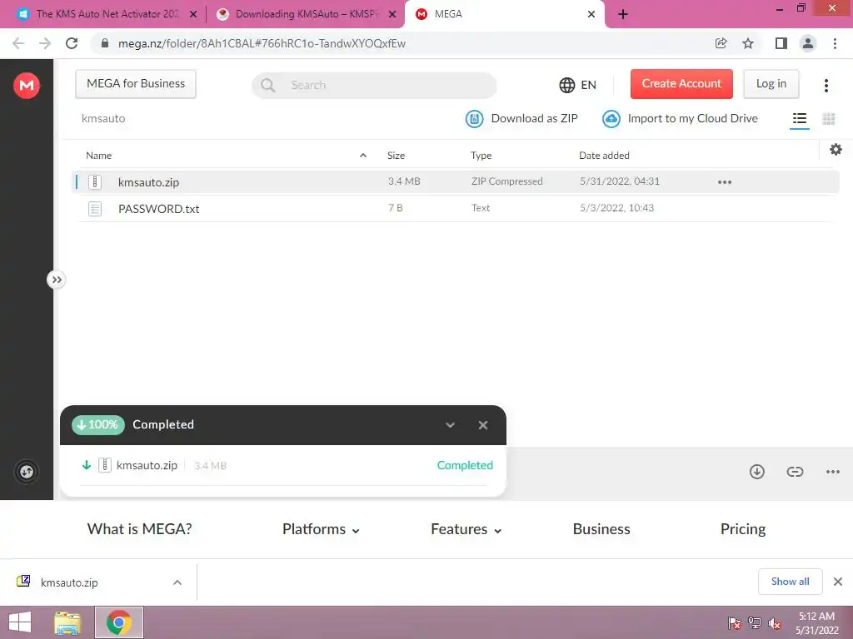
Task: Open downloaded kmsauto.zip from the download shelf
Action: 69,582
